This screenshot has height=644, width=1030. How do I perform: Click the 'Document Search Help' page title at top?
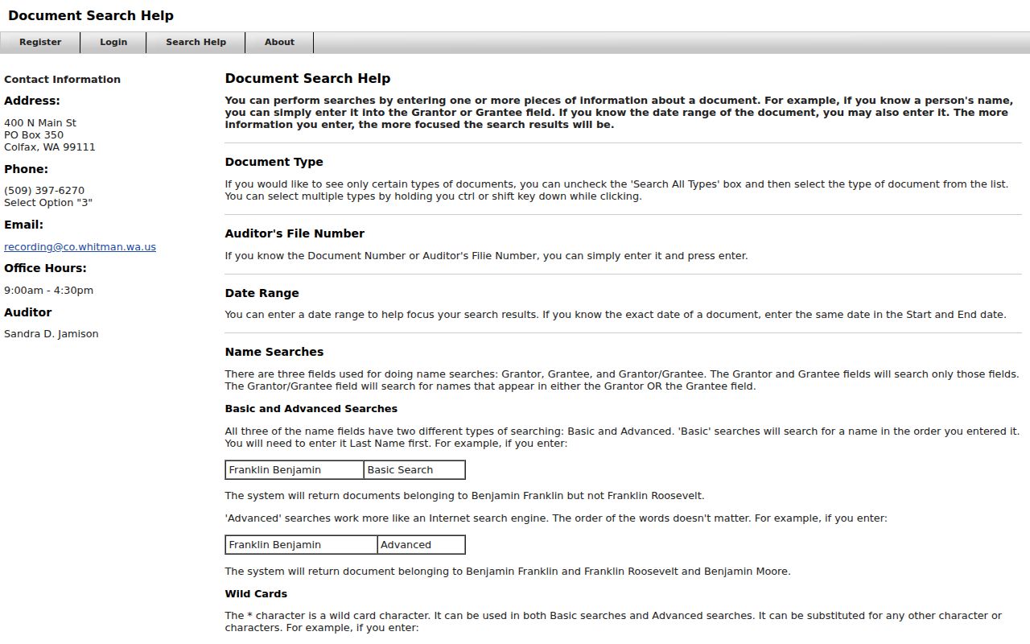pos(91,15)
